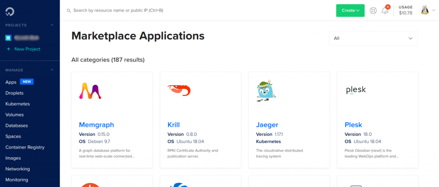439x187 pixels.
Task: Click the New Project link
Action: tap(27, 49)
